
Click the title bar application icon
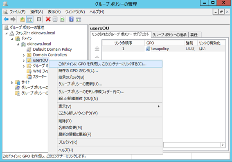tap(5, 4)
